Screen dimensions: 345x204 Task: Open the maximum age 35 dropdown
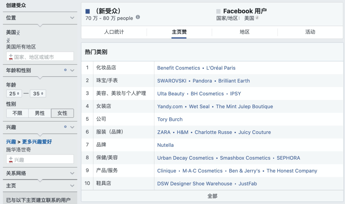point(38,94)
